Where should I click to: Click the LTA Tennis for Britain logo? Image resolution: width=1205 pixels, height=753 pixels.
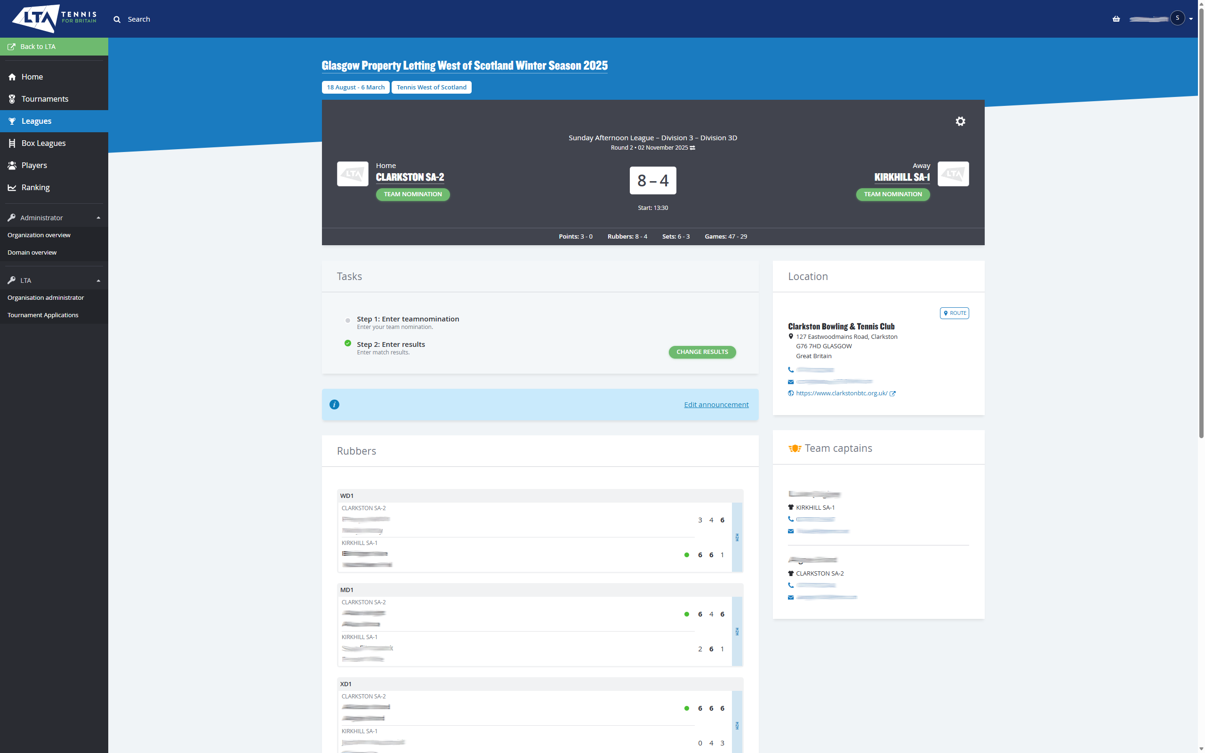click(54, 18)
